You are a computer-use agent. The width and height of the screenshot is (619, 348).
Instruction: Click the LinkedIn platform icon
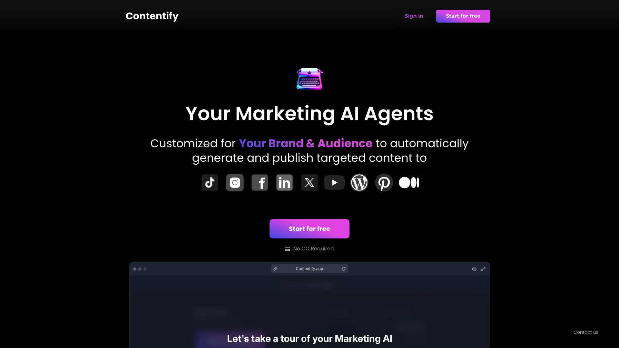tap(284, 182)
